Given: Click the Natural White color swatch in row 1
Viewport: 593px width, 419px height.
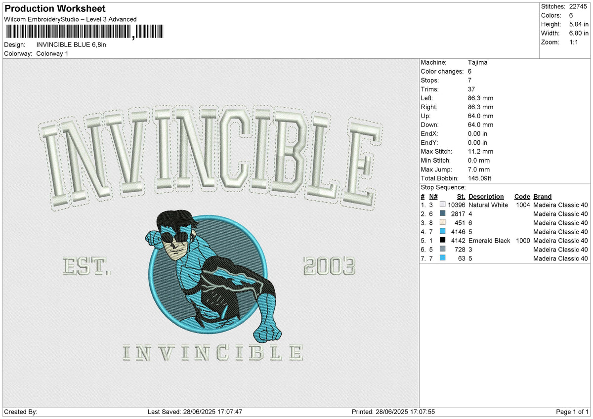Looking at the screenshot, I should point(442,205).
